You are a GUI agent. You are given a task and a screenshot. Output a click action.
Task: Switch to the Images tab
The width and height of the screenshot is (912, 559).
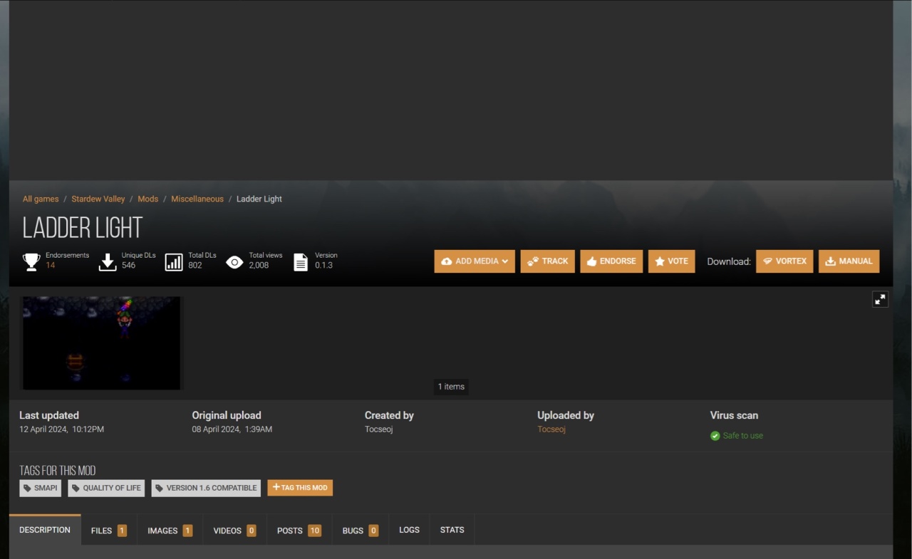(170, 531)
